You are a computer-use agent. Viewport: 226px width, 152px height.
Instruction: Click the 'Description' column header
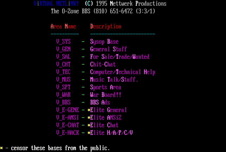[106, 26]
